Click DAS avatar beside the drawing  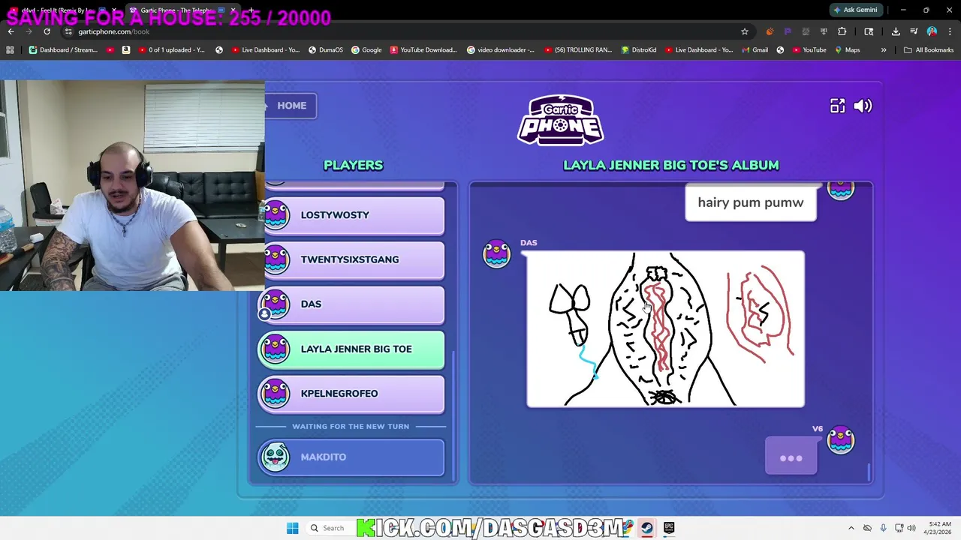[496, 254]
